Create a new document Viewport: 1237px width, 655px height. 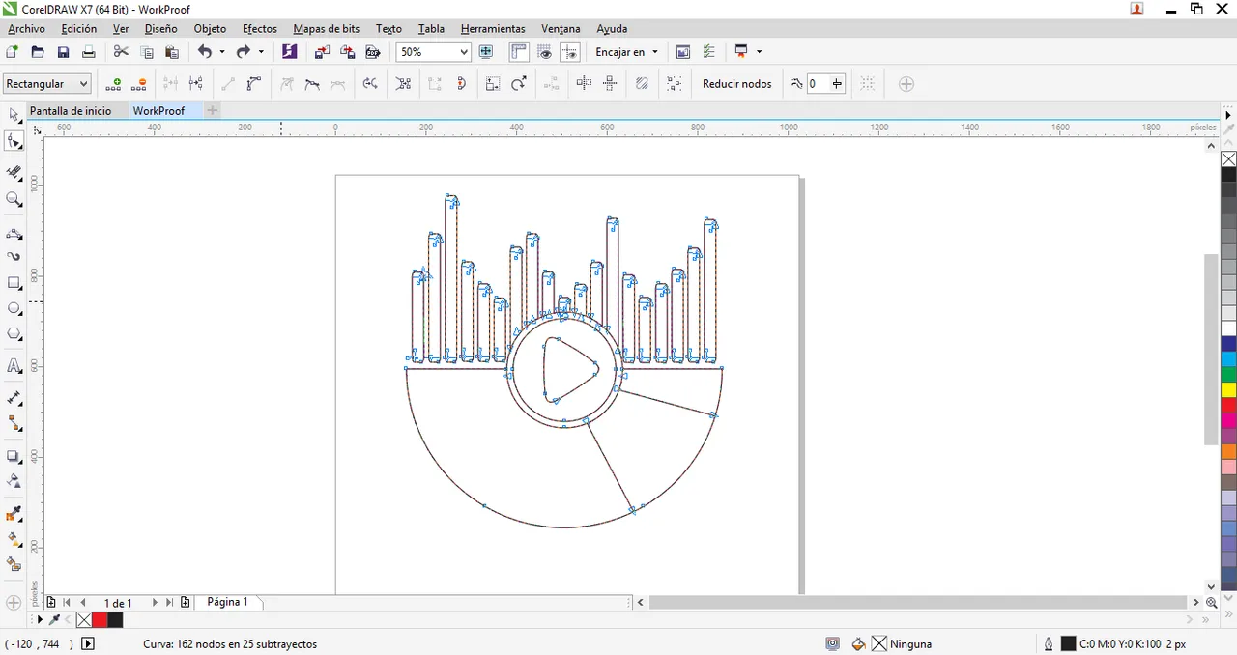13,52
